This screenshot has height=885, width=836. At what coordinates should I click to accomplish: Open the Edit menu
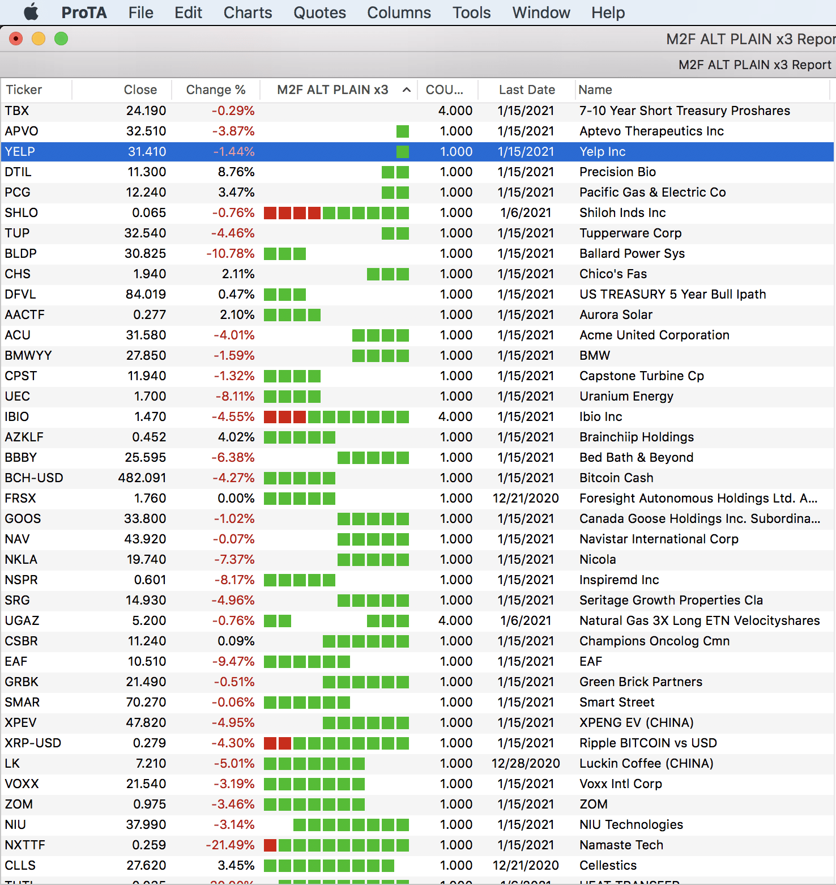coord(188,12)
